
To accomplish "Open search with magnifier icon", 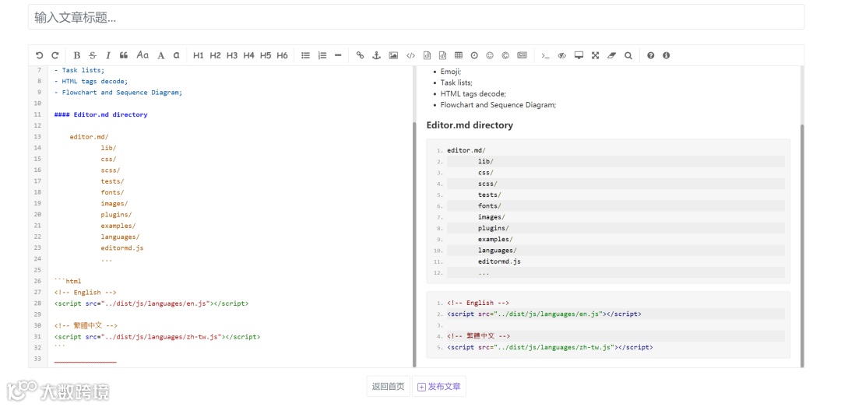I will point(628,55).
